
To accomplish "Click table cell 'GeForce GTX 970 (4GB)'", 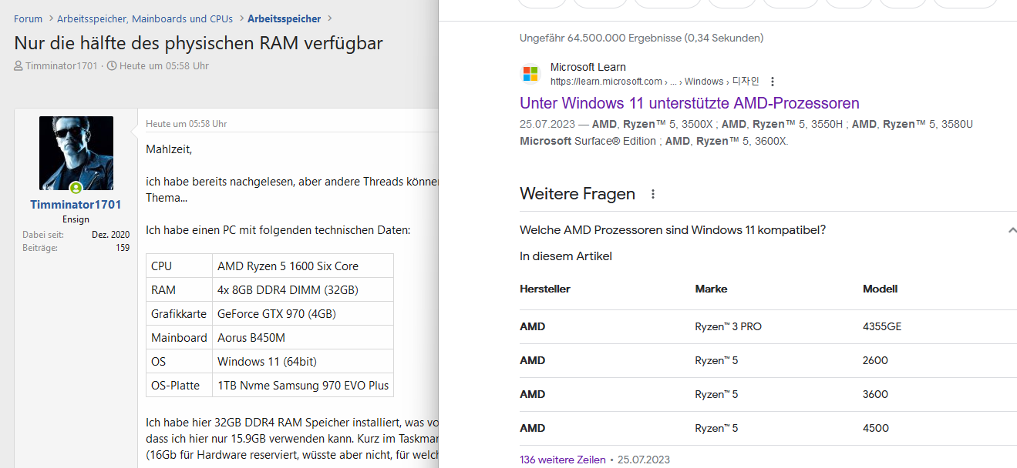I will click(x=303, y=313).
